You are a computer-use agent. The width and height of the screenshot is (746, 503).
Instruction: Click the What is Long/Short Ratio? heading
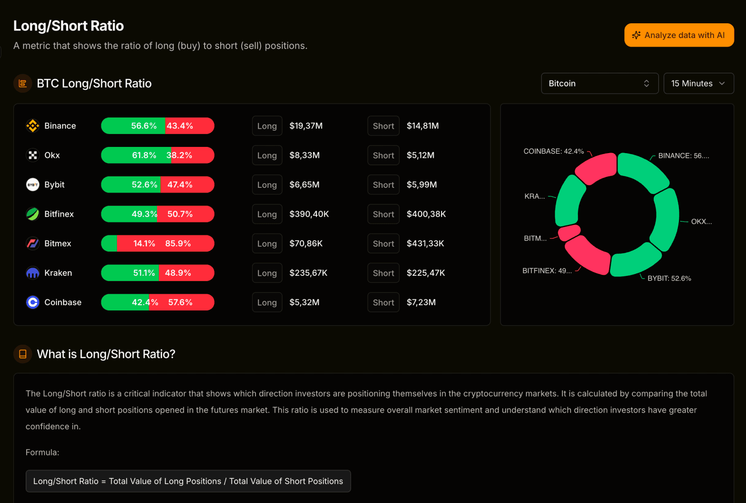pyautogui.click(x=106, y=354)
